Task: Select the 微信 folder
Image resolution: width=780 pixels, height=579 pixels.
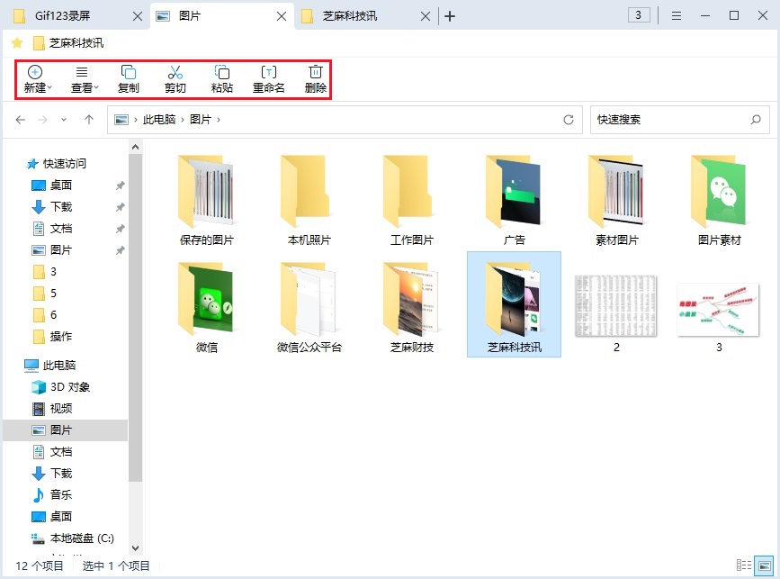Action: coord(206,307)
